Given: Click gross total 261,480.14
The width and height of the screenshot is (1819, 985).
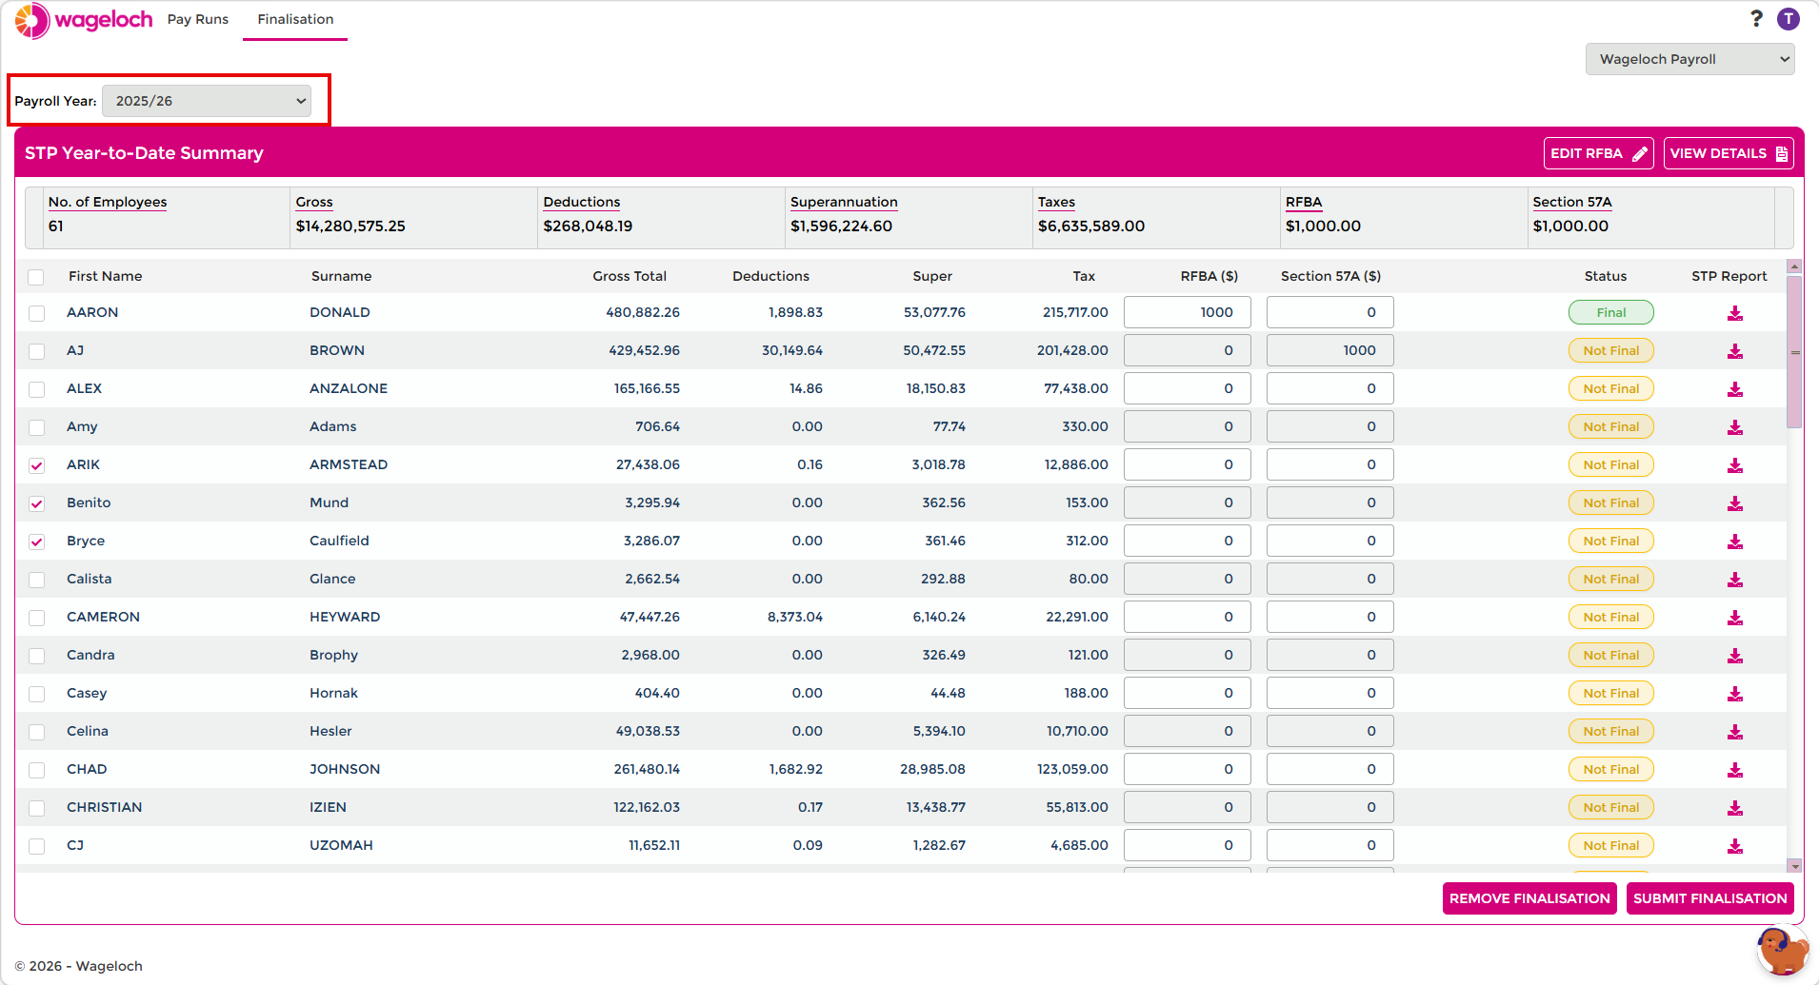Looking at the screenshot, I should click(647, 769).
